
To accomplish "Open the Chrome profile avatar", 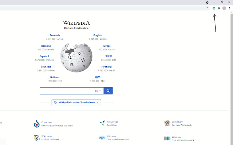I will coord(224,8).
